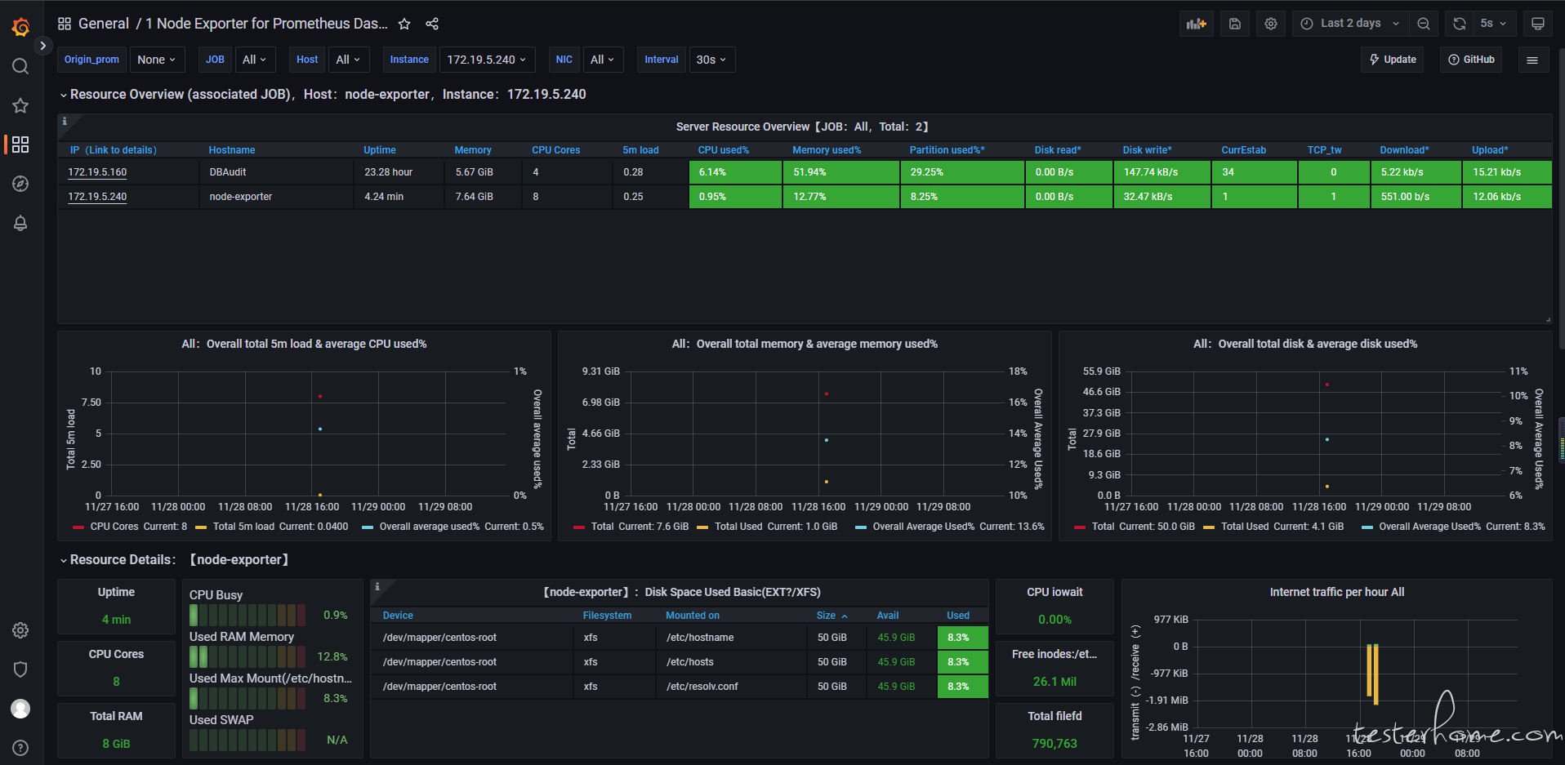Open the Alerting bell icon

click(20, 223)
